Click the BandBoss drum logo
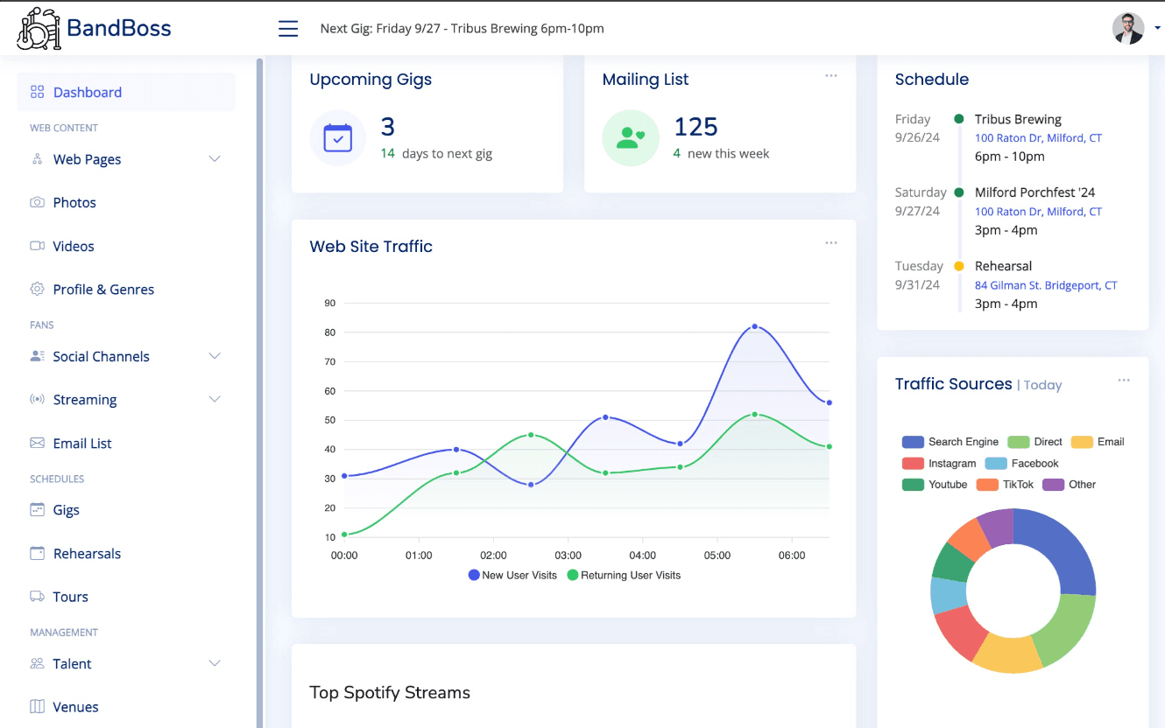 [39, 29]
